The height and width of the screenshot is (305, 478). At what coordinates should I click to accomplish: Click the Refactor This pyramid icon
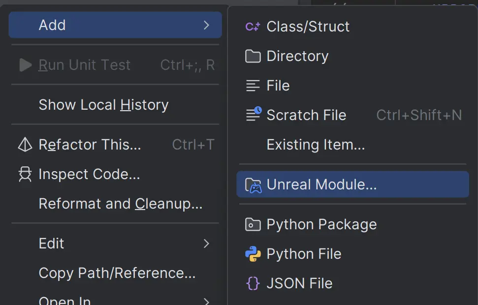25,145
